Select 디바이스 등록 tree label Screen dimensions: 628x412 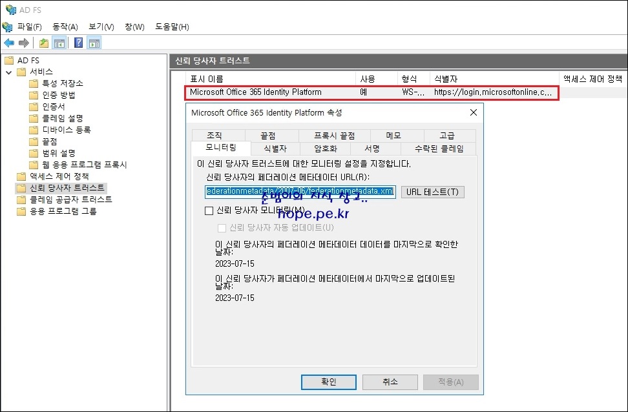67,130
